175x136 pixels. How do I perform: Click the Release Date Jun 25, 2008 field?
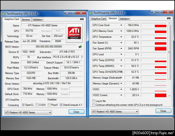(29, 41)
